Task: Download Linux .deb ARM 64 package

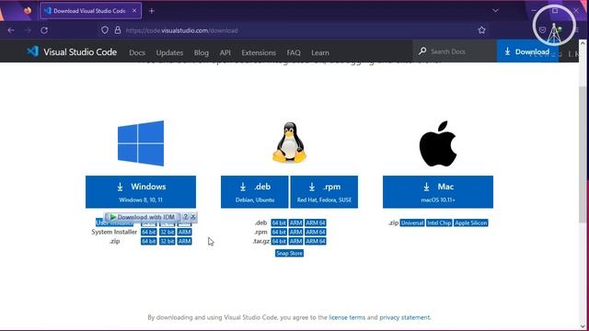Action: tap(316, 223)
